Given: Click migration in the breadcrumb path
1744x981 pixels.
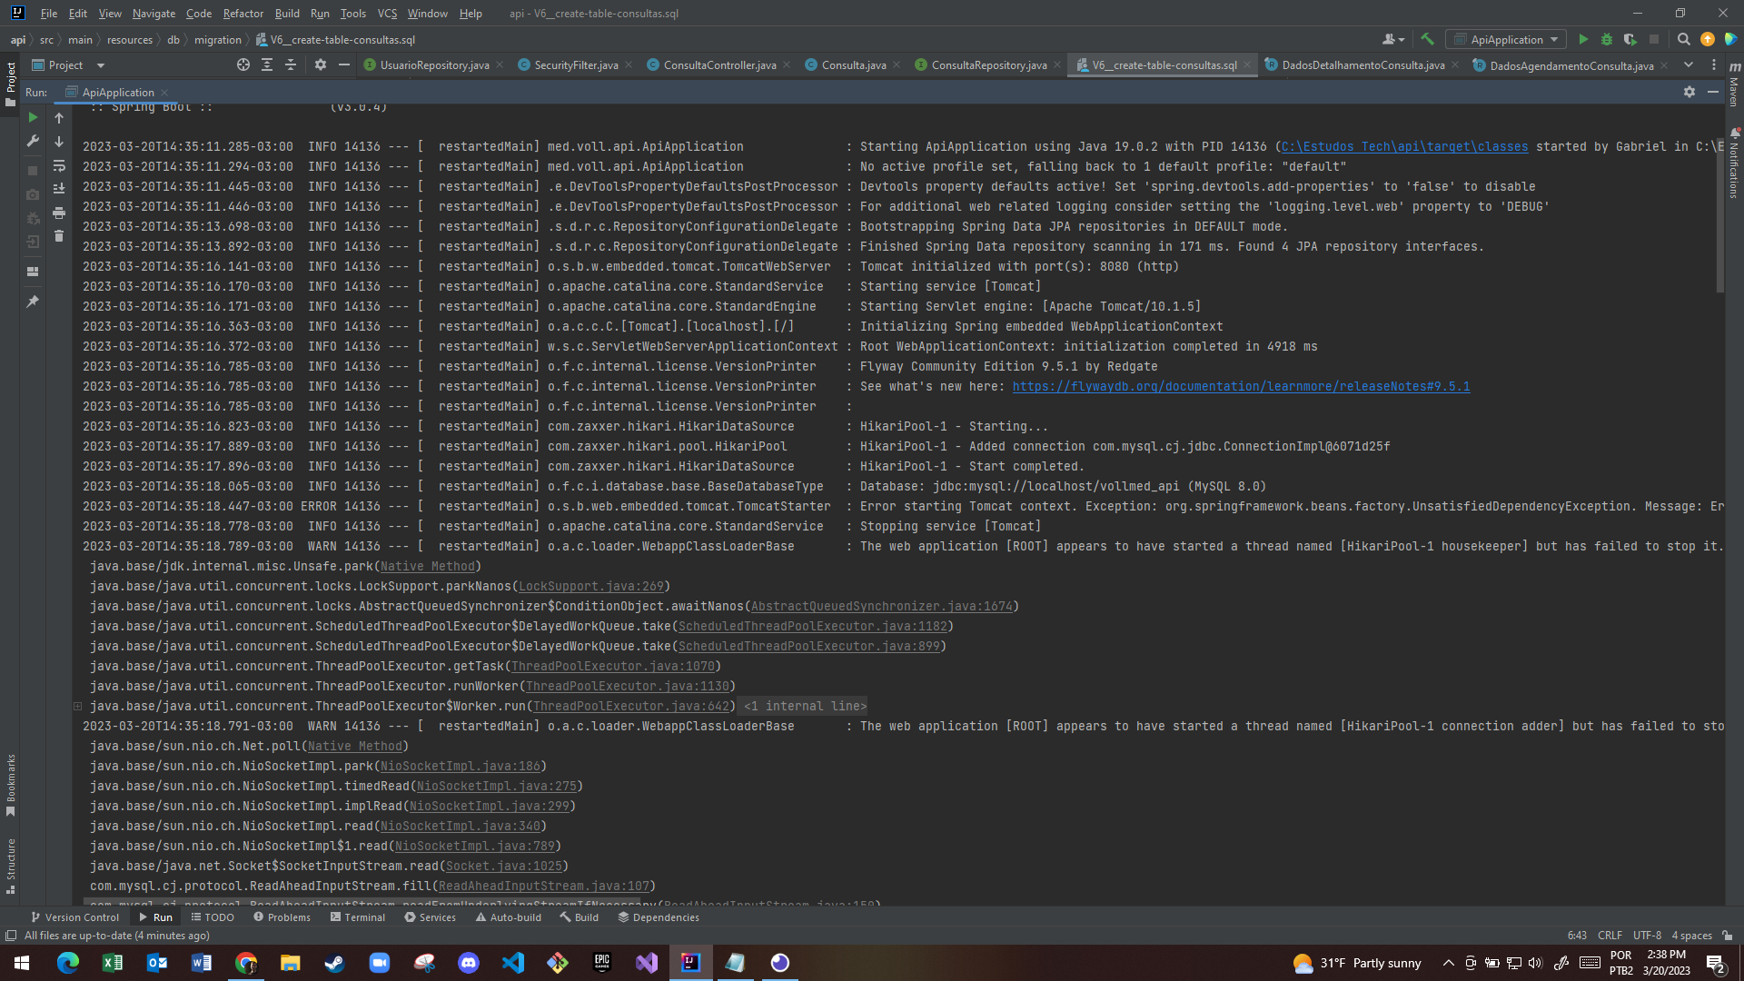Looking at the screenshot, I should (217, 40).
